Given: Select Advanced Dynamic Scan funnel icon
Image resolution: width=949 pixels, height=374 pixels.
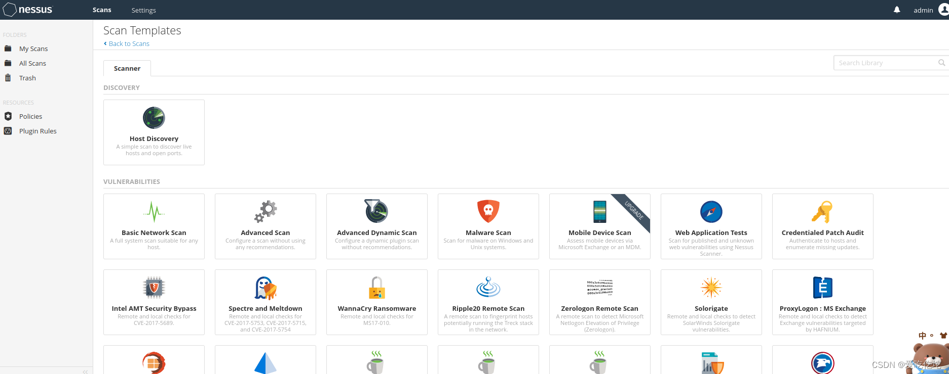Looking at the screenshot, I should tap(377, 211).
